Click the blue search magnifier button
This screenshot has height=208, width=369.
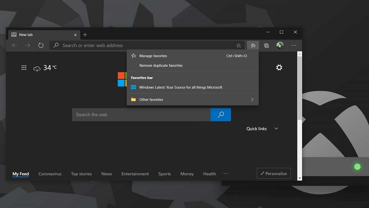coord(220,114)
